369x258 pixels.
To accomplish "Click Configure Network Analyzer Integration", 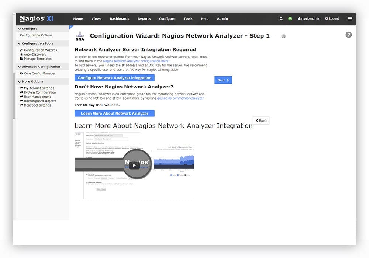I will coord(114,78).
